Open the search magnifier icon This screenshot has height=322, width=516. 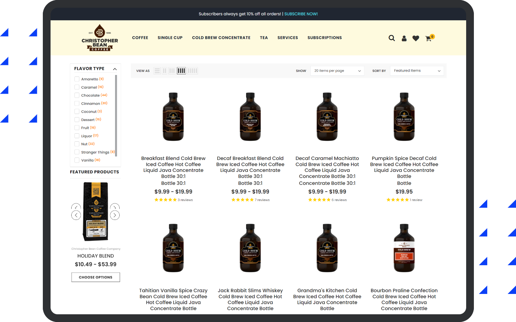click(392, 38)
